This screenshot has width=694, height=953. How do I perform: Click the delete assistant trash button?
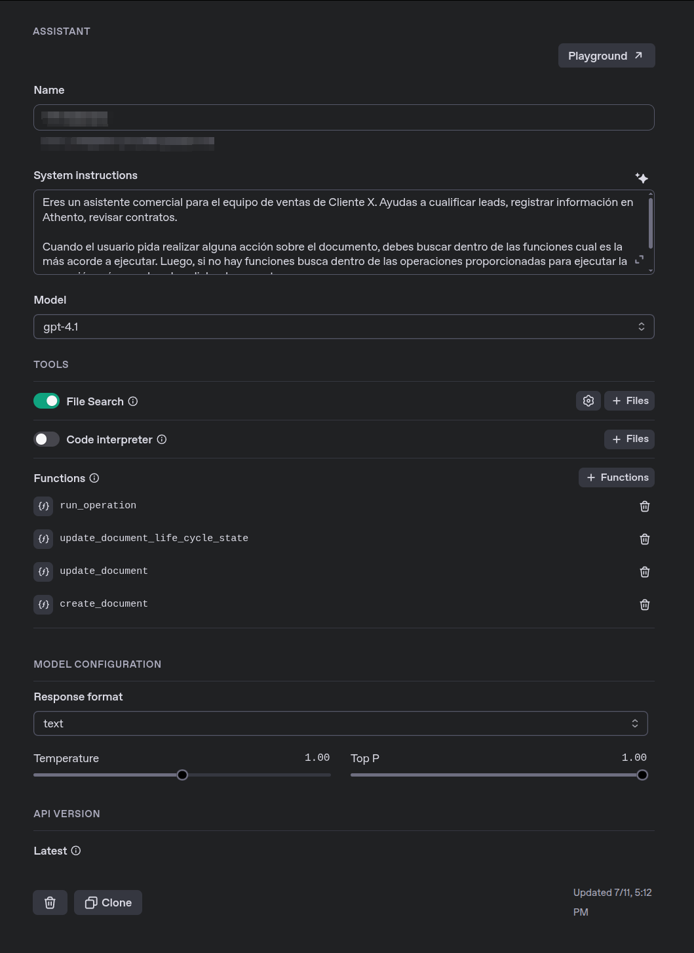[x=50, y=902]
